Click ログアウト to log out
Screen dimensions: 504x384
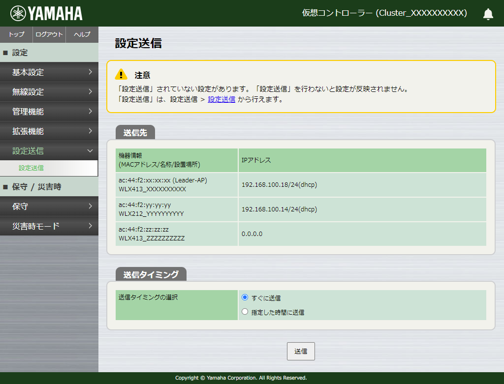pos(49,34)
